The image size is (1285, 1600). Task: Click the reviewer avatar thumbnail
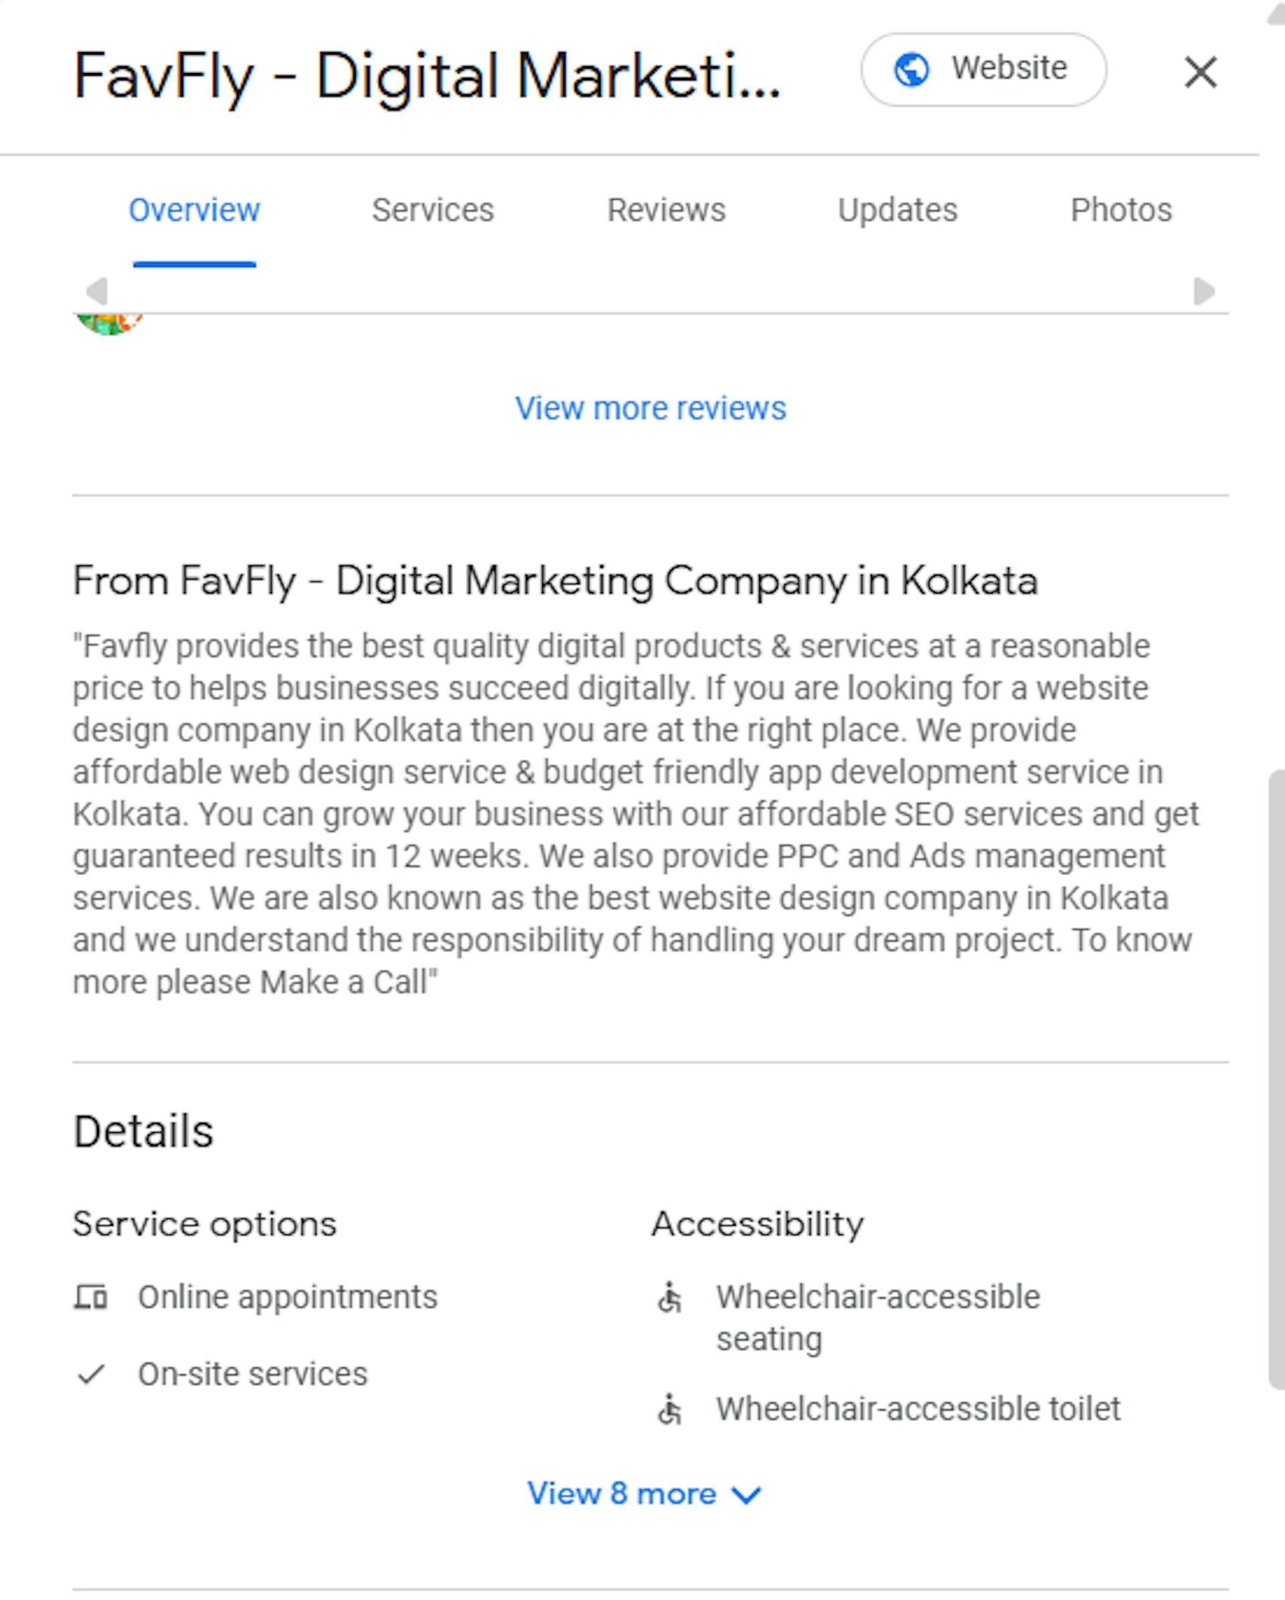pyautogui.click(x=108, y=324)
